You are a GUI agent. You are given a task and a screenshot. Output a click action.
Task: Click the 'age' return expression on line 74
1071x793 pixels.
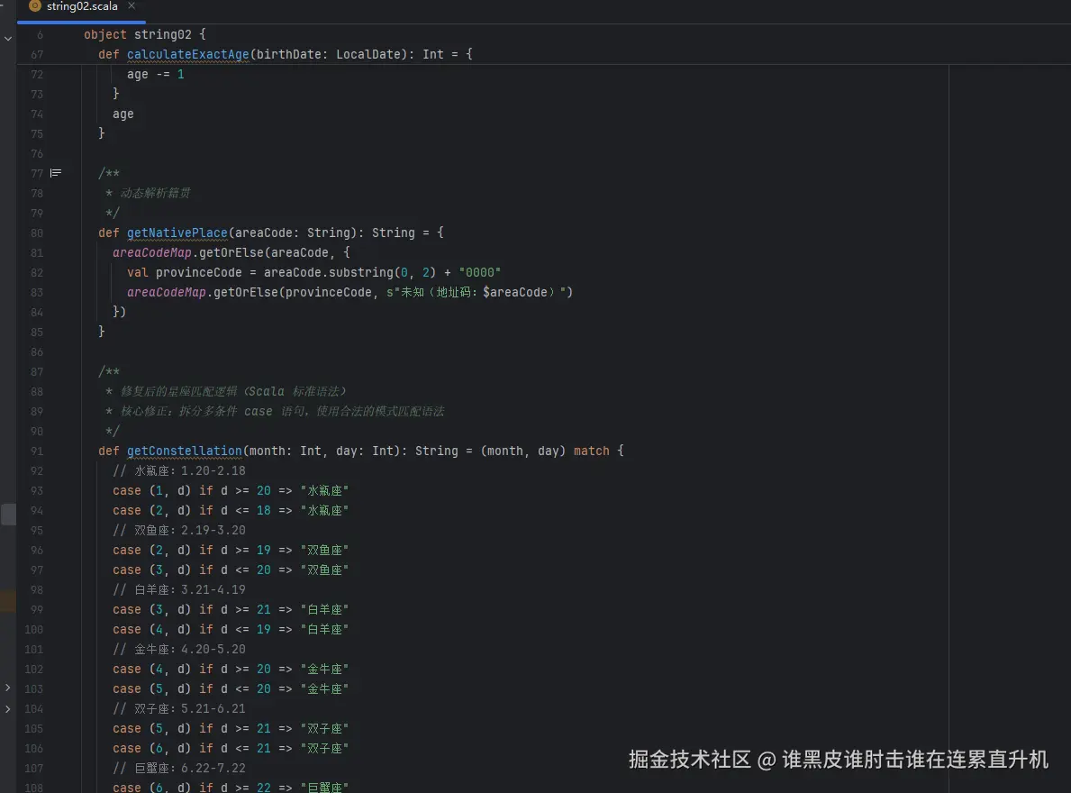123,114
